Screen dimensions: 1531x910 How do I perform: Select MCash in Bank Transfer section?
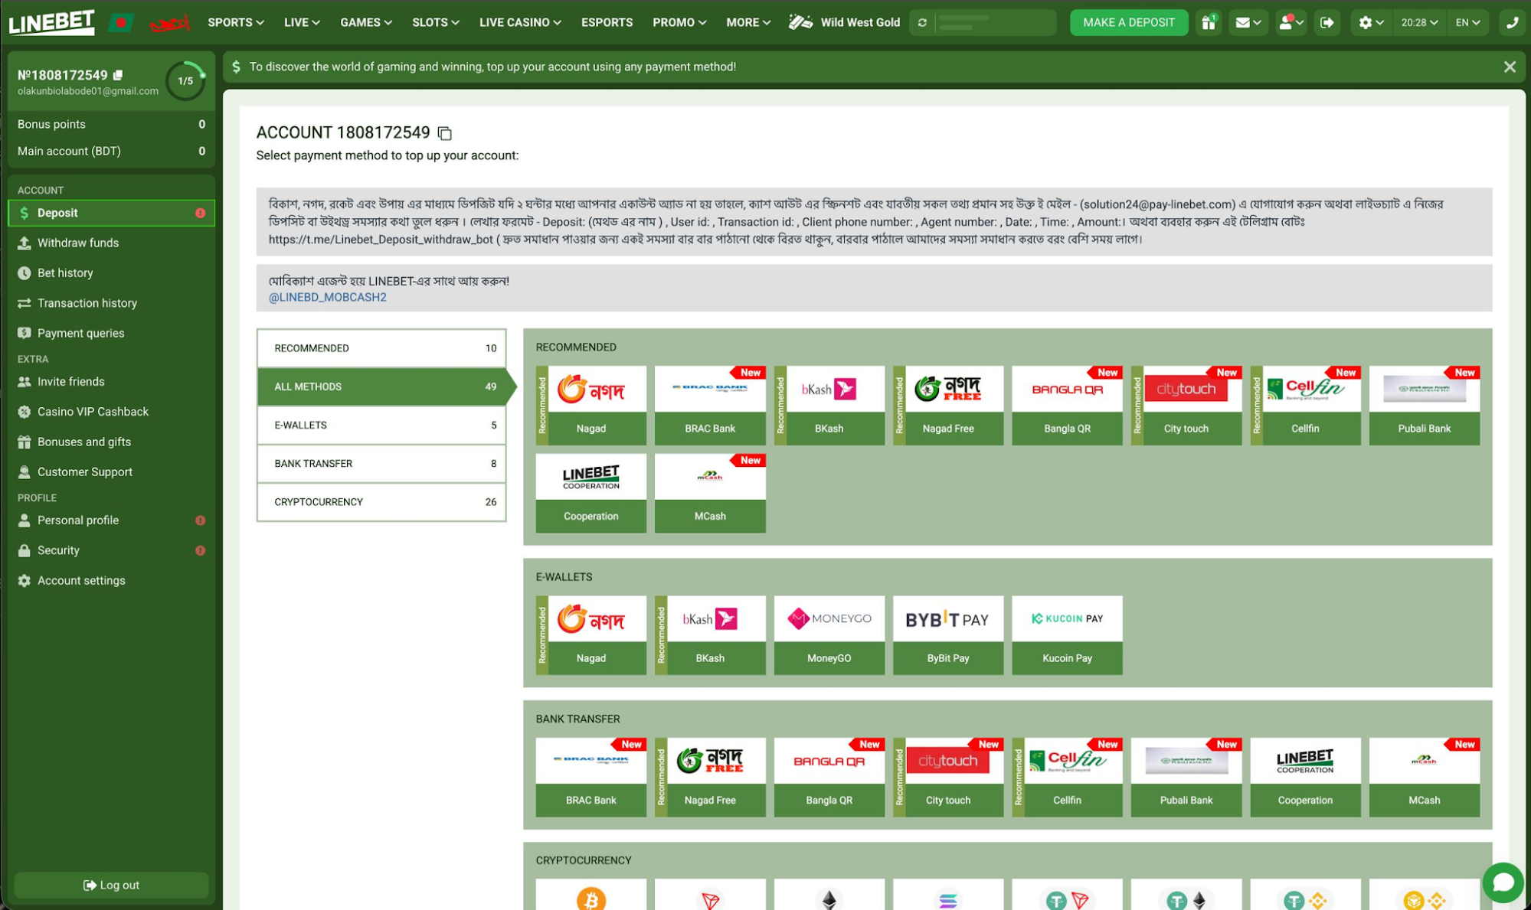click(1425, 778)
